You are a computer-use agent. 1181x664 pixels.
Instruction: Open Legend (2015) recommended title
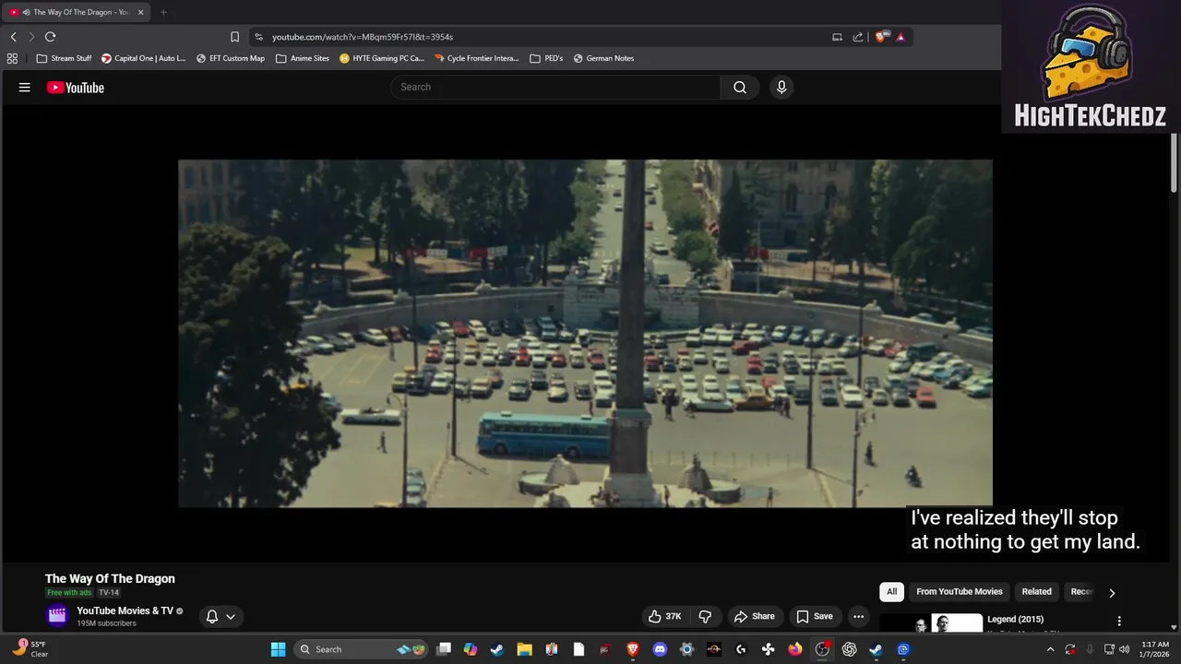coord(1015,620)
